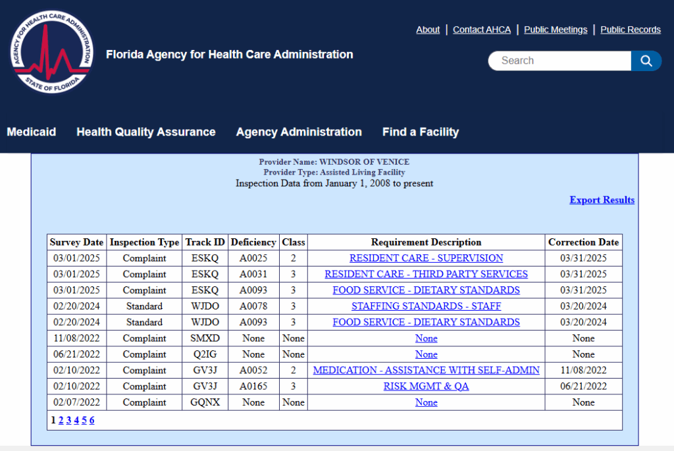
Task: Open Resident Care - Third Party Services
Action: point(426,274)
